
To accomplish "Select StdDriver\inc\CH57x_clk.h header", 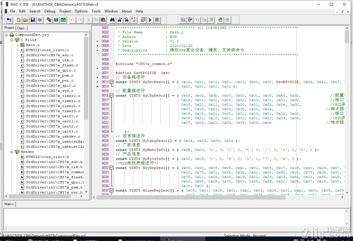I will pyautogui.click(x=54, y=167).
